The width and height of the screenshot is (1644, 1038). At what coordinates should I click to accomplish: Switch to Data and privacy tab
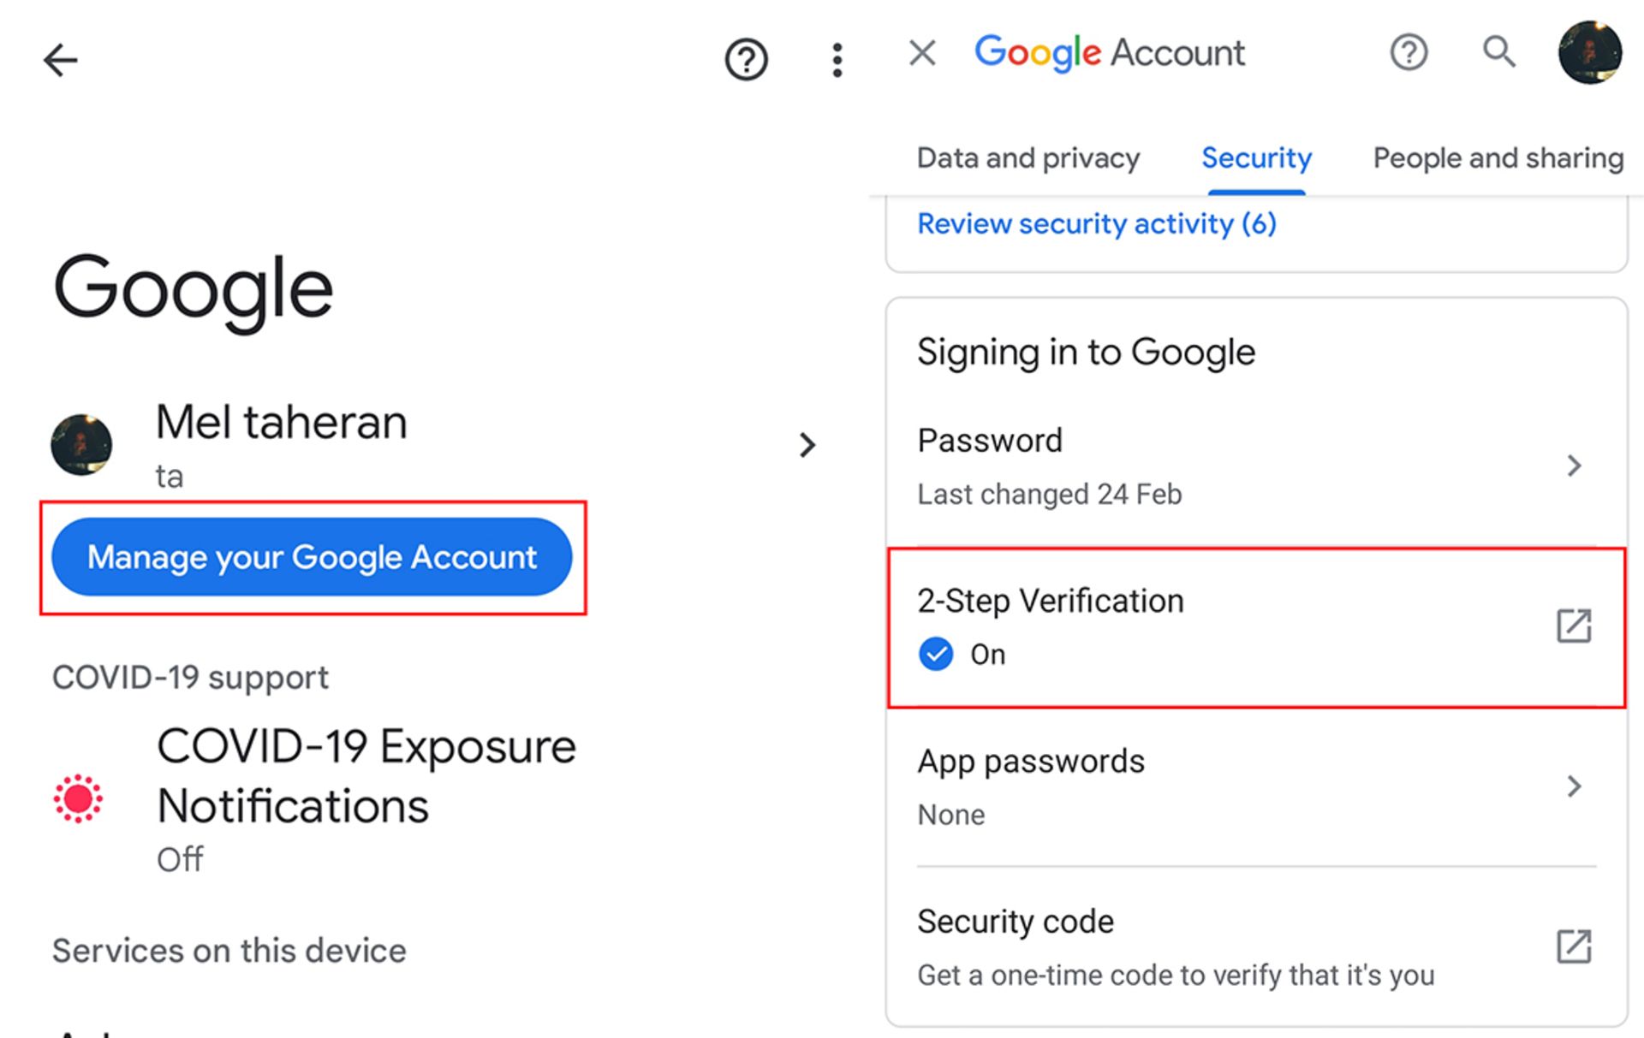pyautogui.click(x=1028, y=158)
